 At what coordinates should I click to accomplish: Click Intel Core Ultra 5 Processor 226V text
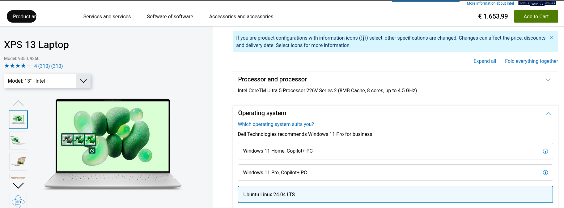point(327,90)
